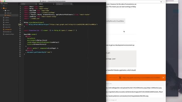
Task: Open the browser three-dot menu
Action: coord(164,2)
